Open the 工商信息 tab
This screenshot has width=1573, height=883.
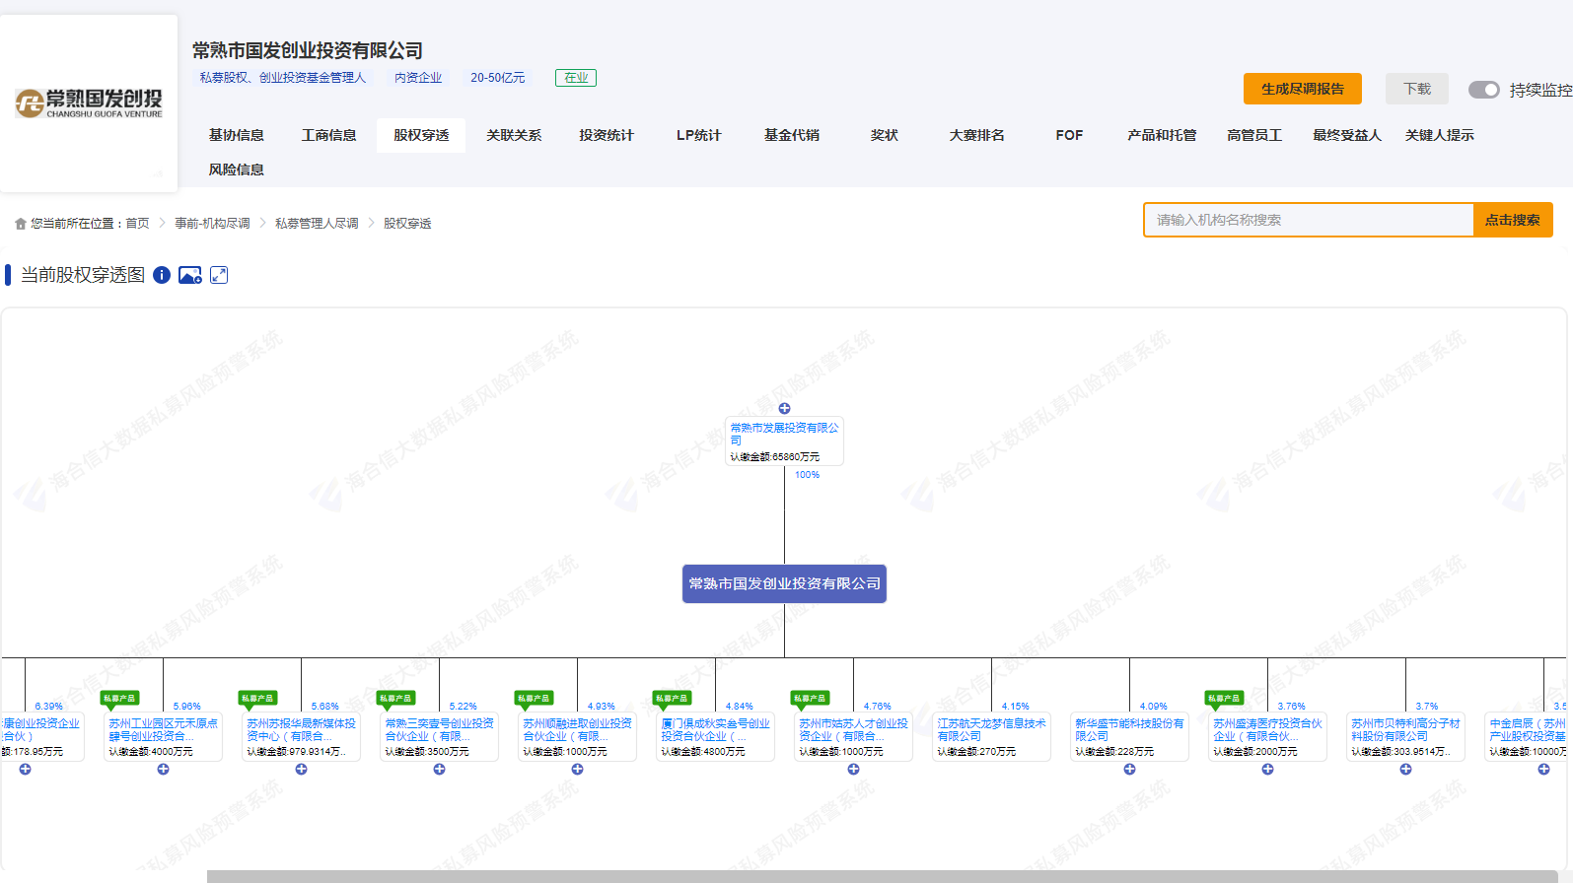coord(329,135)
